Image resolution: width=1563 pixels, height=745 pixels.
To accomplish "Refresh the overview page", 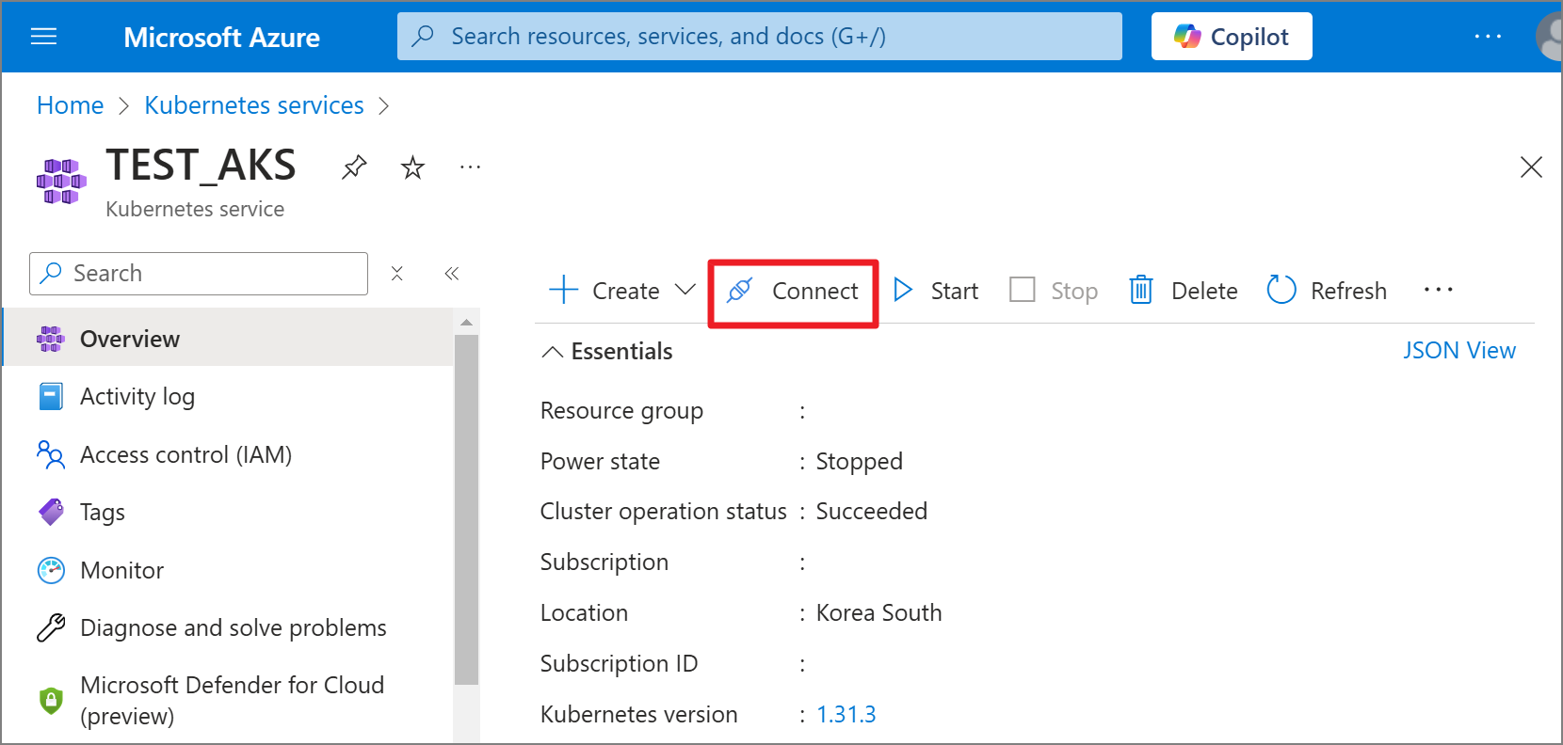I will pyautogui.click(x=1327, y=291).
